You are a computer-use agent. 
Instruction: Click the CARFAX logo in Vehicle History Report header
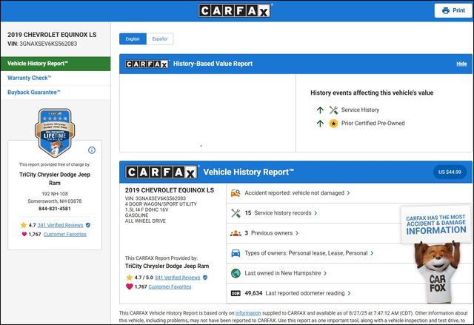point(161,172)
